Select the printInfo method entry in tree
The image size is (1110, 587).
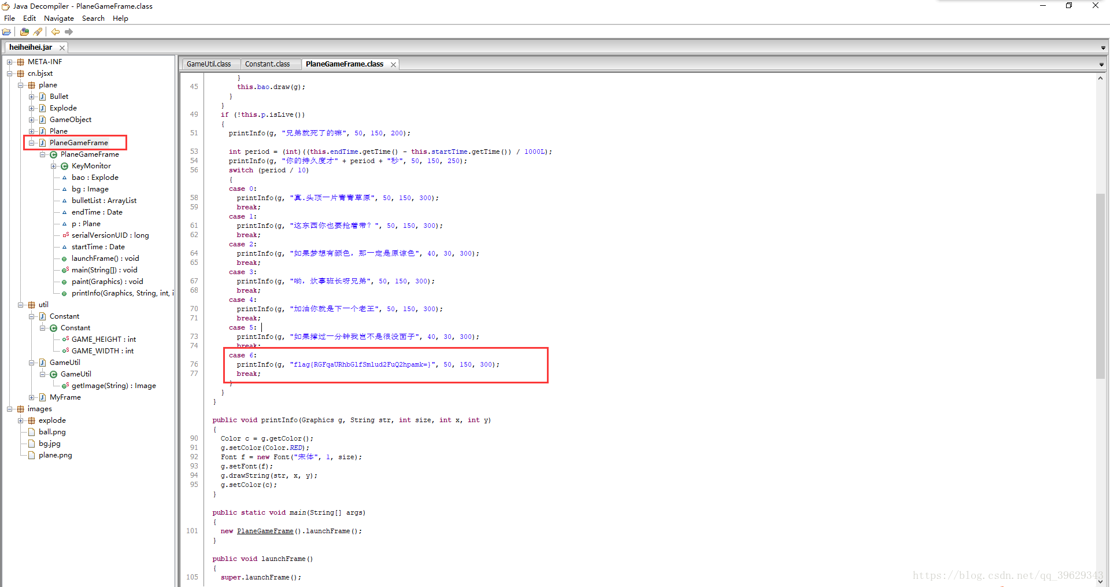(x=123, y=293)
